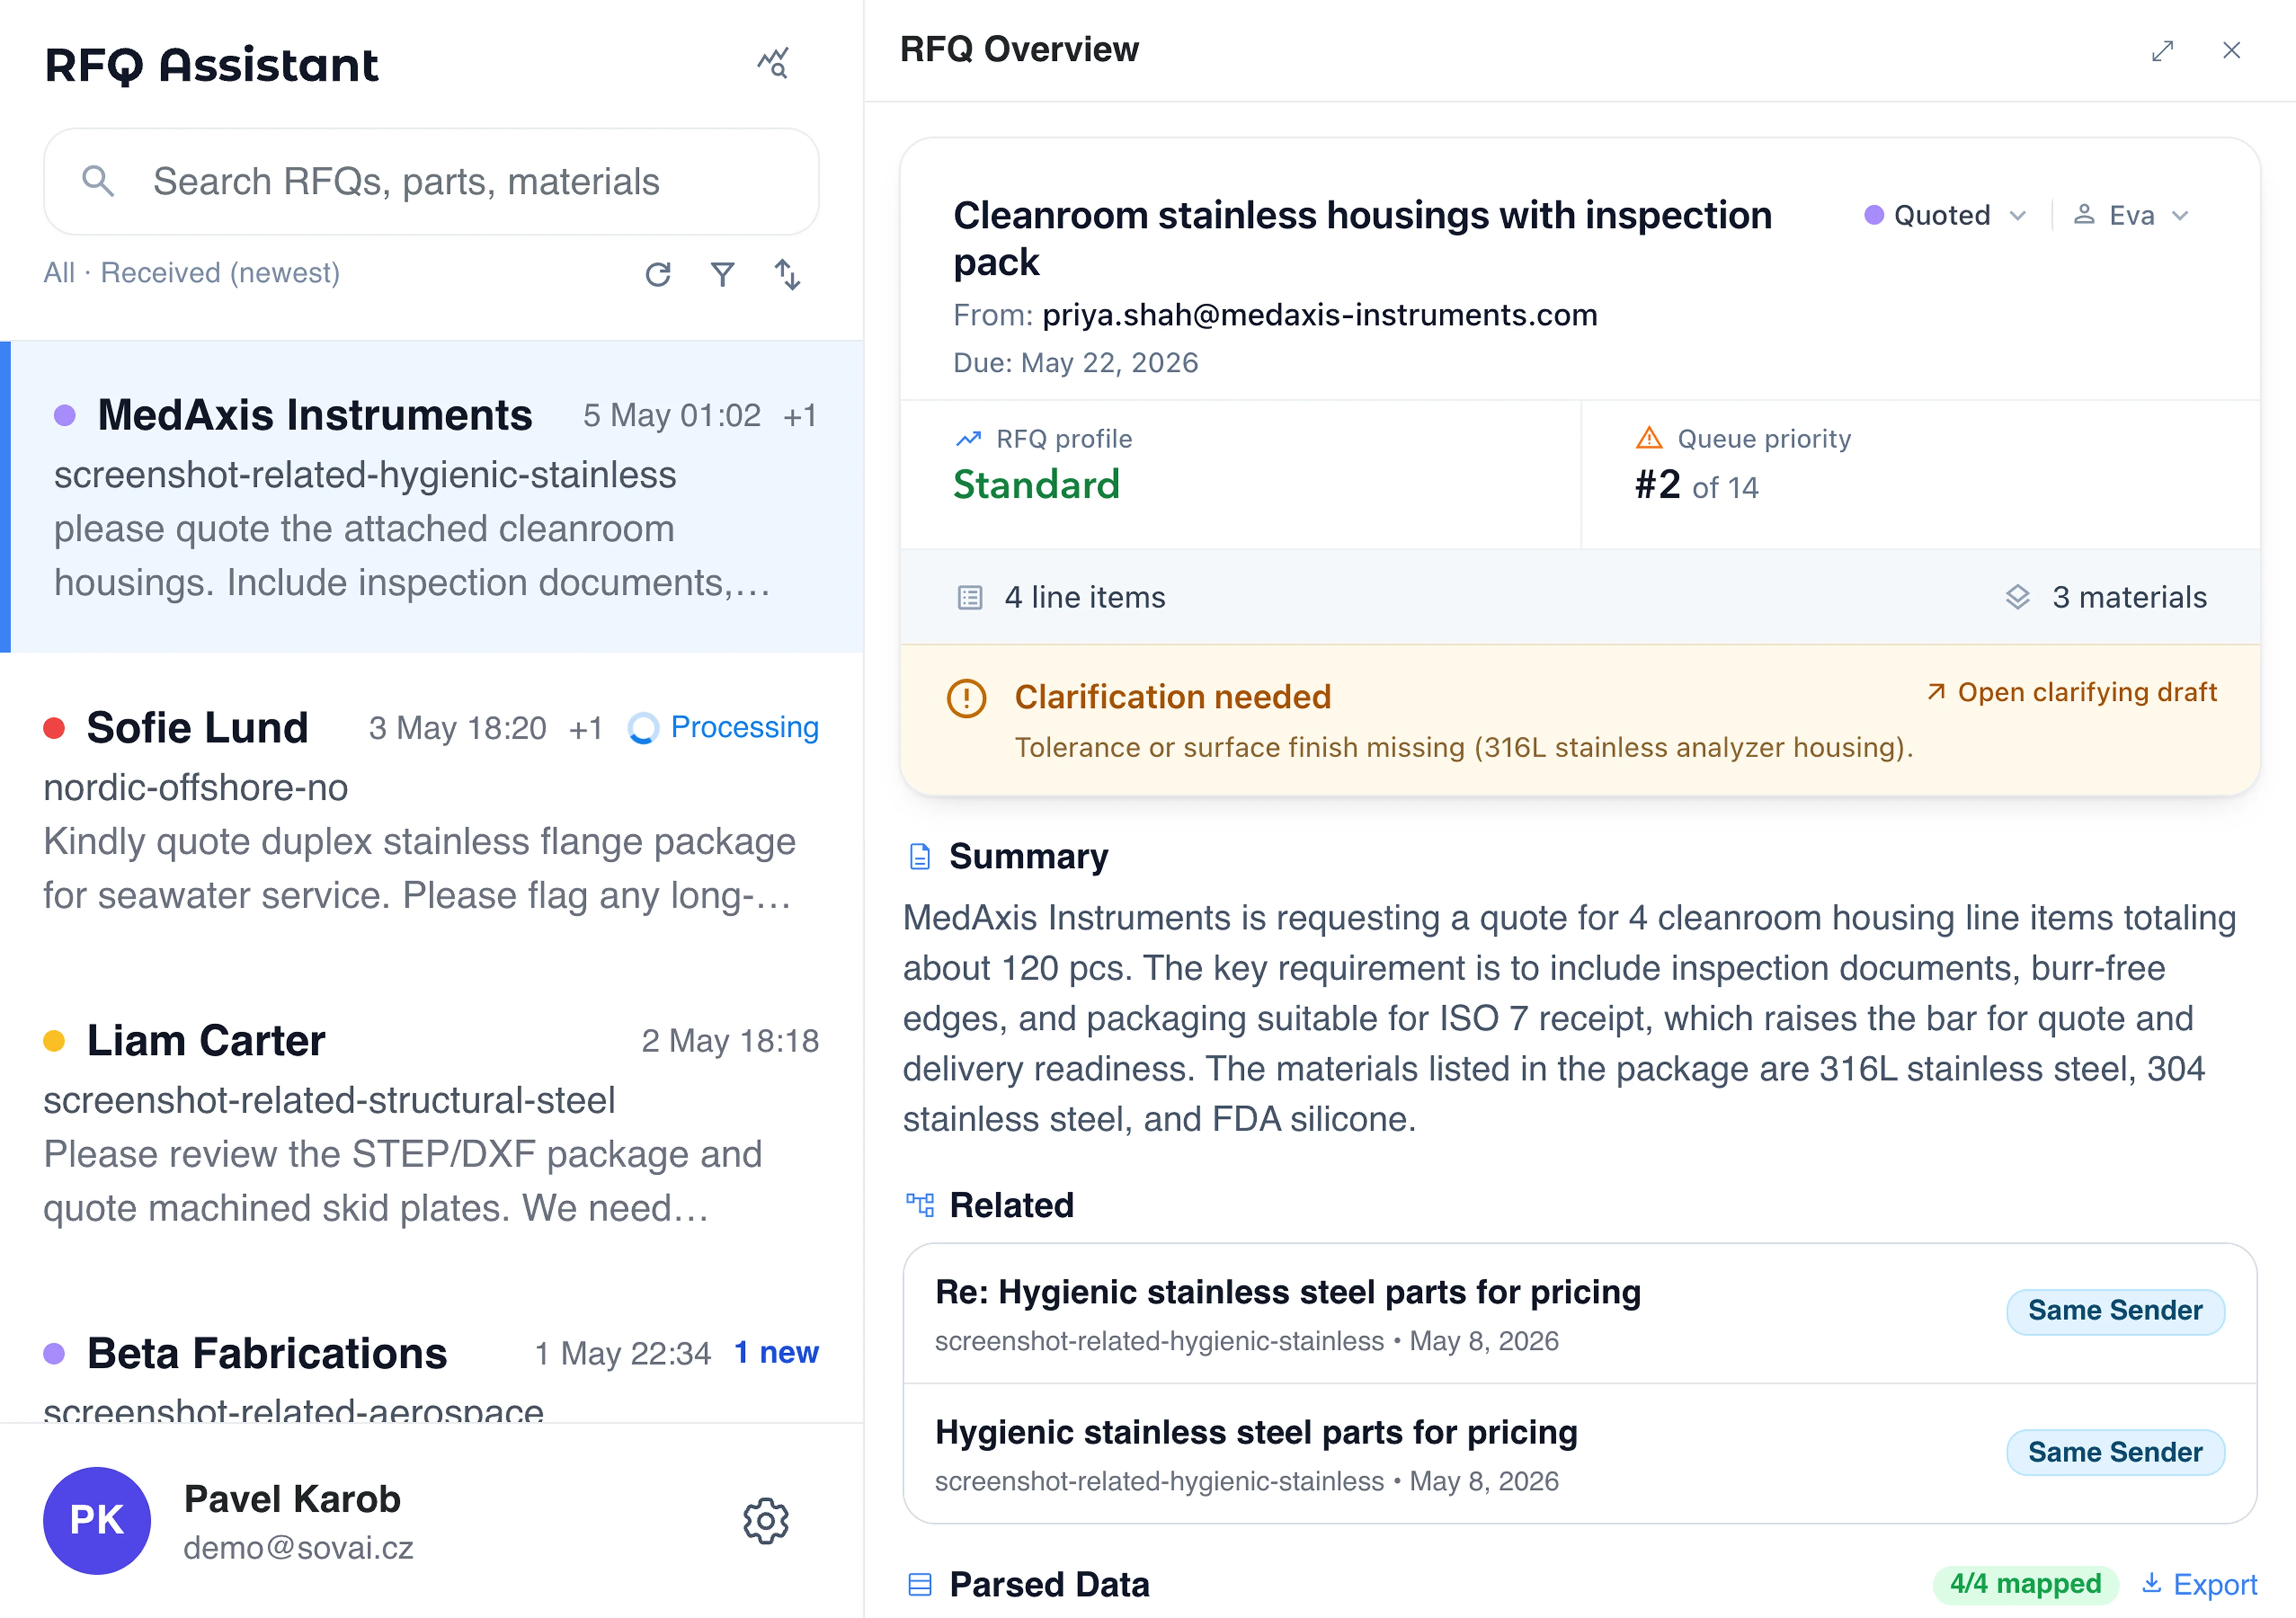This screenshot has width=2296, height=1618.
Task: Open settings via the gear icon
Action: (766, 1521)
